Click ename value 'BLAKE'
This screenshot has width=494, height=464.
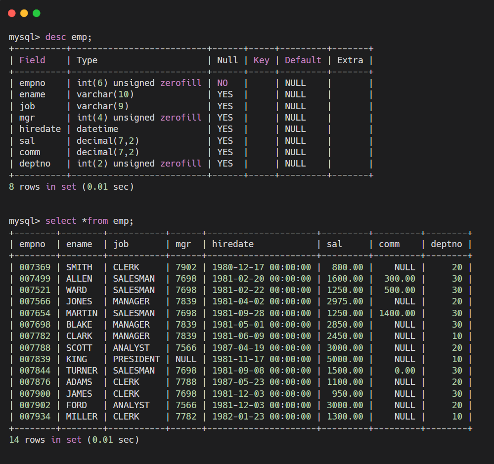click(79, 325)
